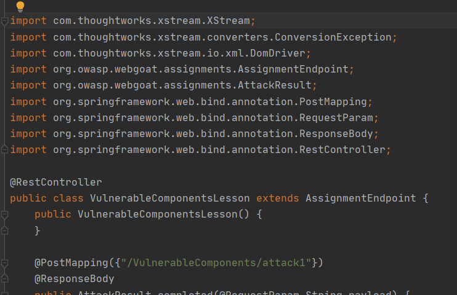Collapse the VulnerableComponentsLesson constructor fold marker
Image resolution: width=457 pixels, height=295 pixels.
pyautogui.click(x=4, y=214)
